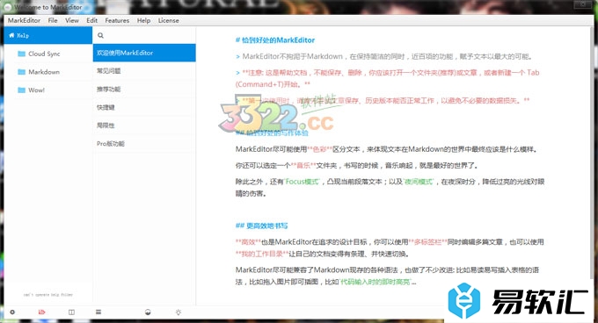
Task: Click the home icon beside Help
Action: [11, 35]
